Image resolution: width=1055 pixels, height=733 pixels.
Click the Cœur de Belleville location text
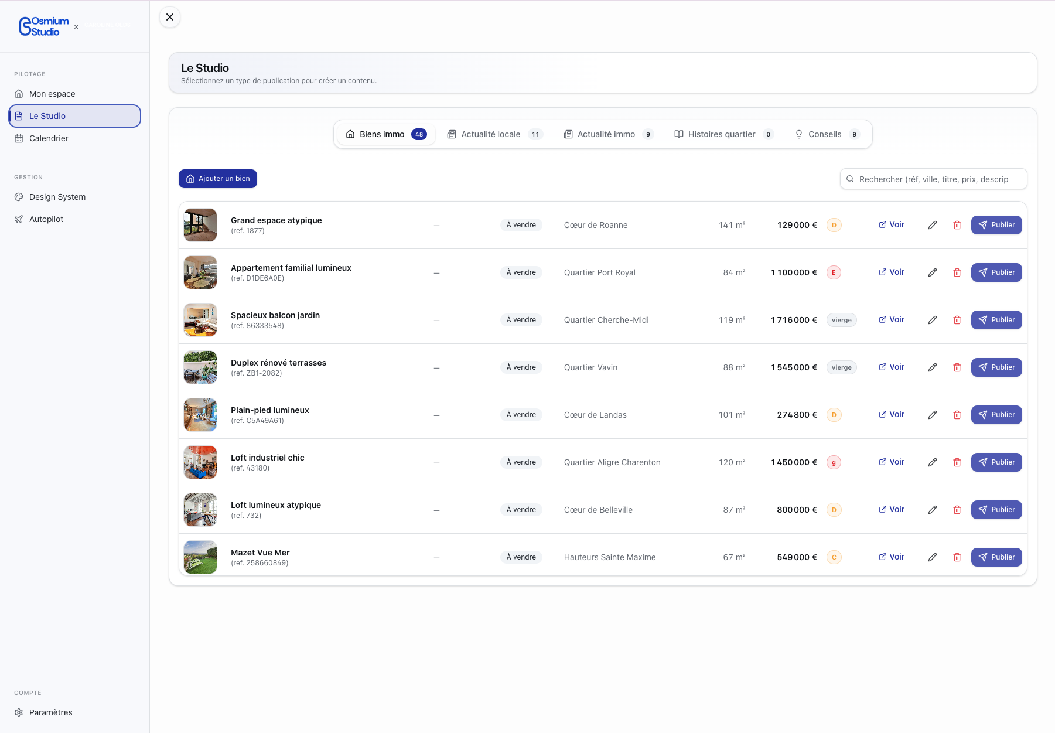(x=598, y=510)
